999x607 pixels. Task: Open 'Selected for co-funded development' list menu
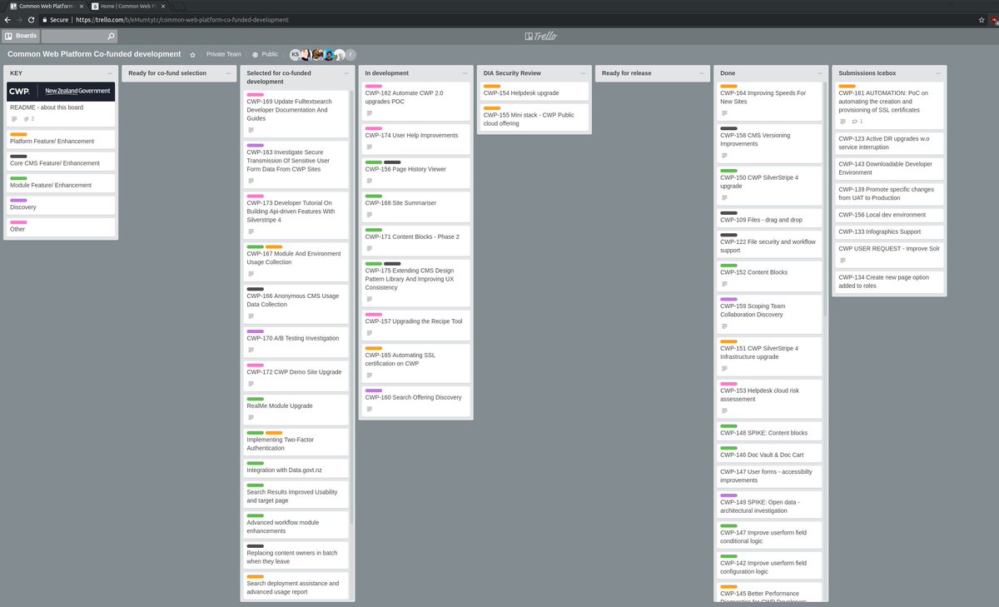(x=346, y=73)
